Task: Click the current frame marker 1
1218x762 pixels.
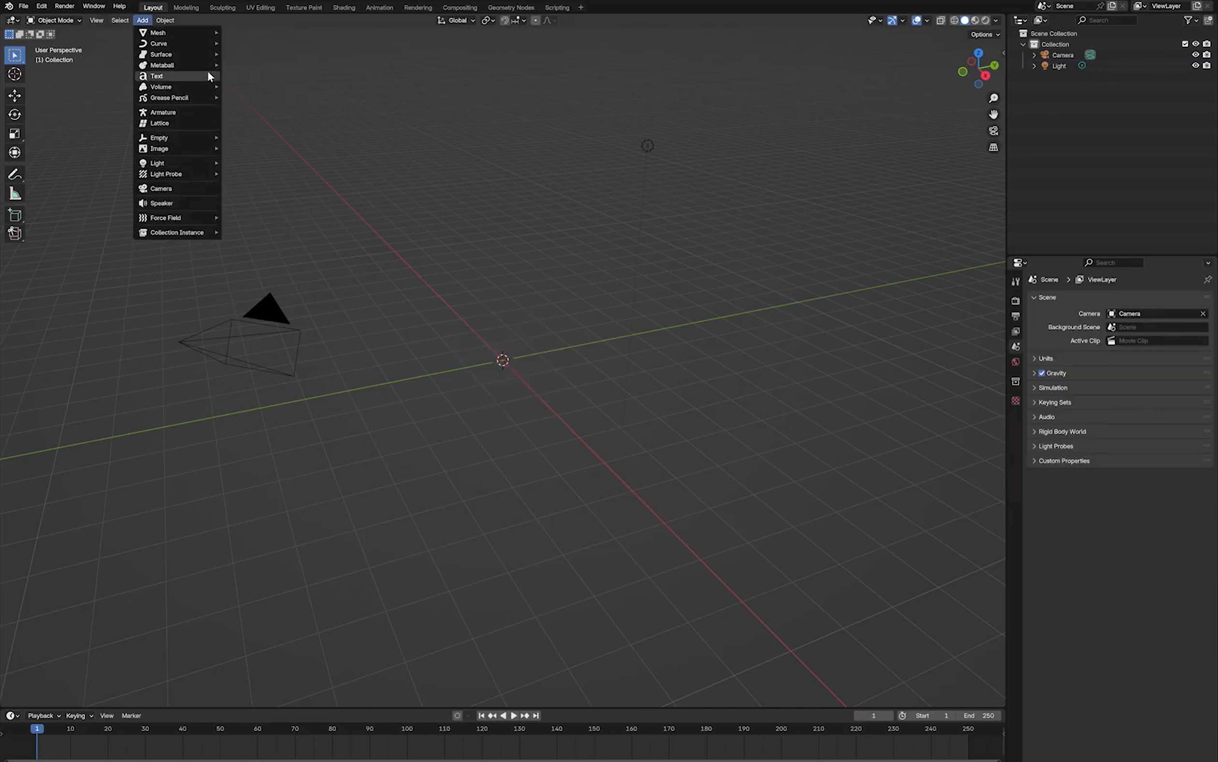Action: 37,729
